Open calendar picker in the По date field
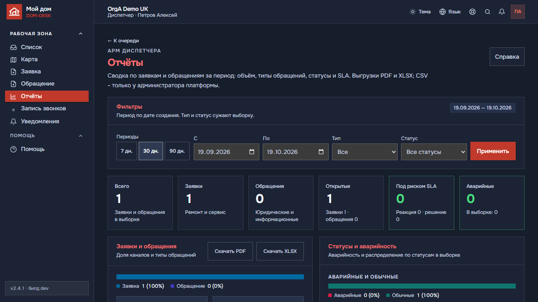Viewport: 538px width, 302px height. click(x=321, y=152)
